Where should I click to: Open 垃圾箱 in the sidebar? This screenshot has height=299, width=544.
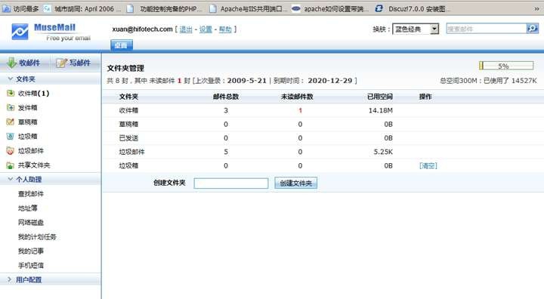coord(28,137)
